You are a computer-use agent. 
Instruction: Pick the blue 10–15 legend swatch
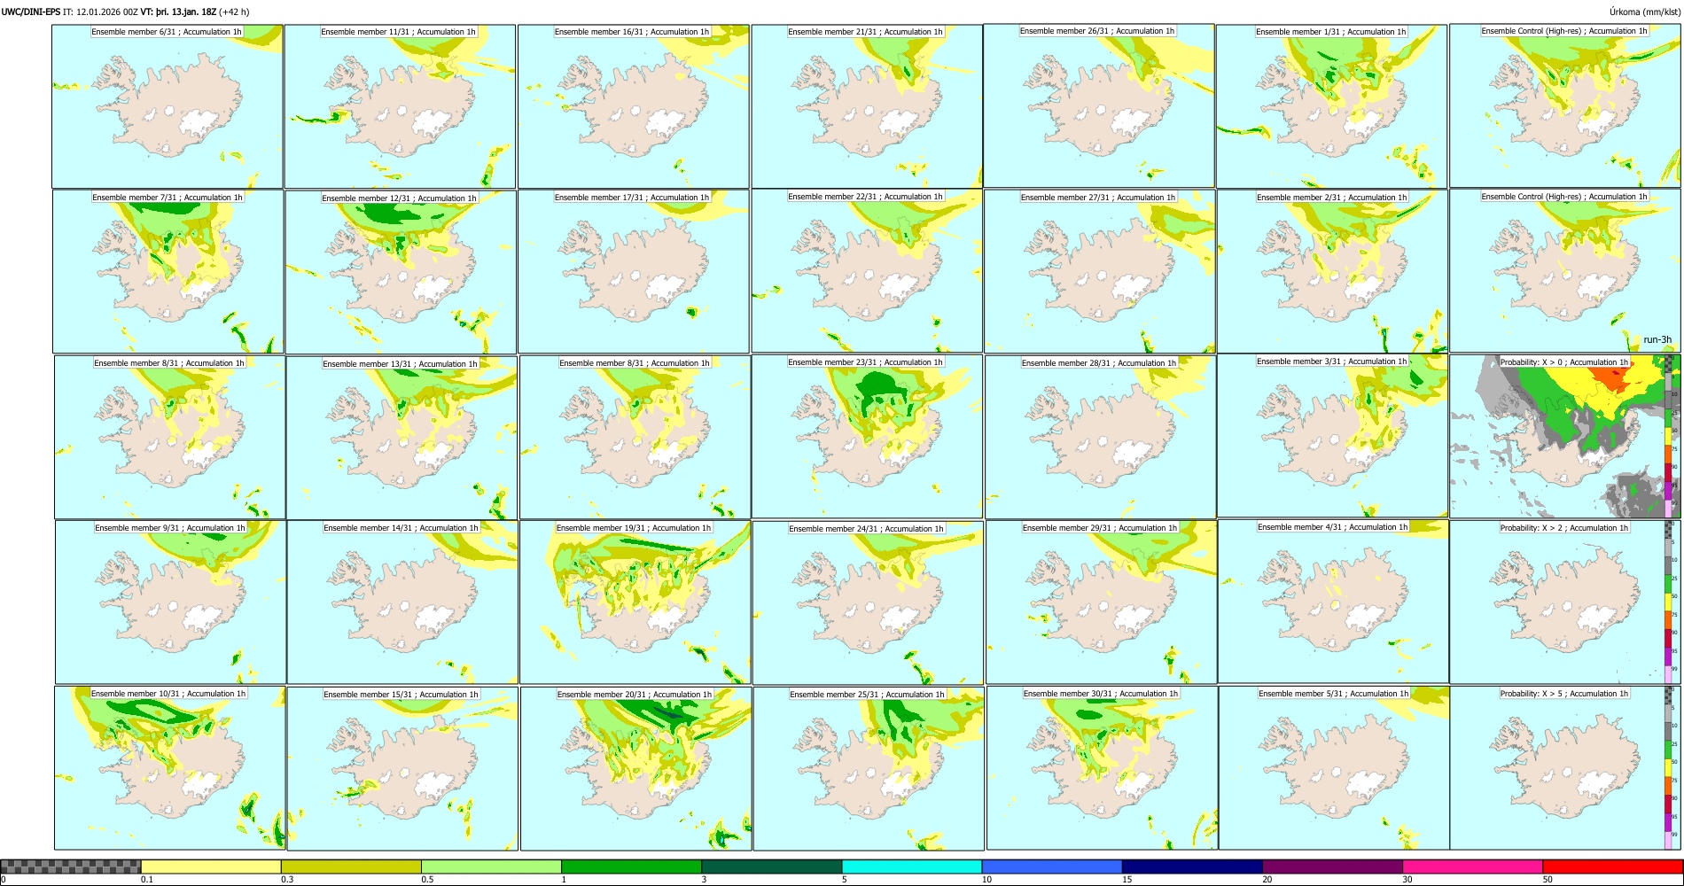[x=1051, y=867]
